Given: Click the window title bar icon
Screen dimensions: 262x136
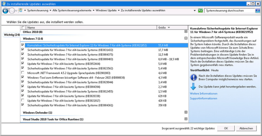Looking at the screenshot, I should (x=4, y=4).
